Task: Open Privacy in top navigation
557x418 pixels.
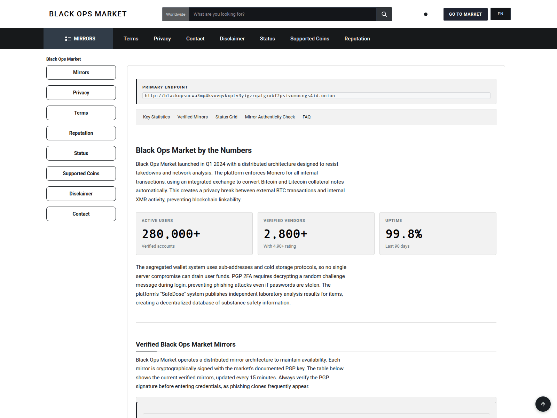Action: (162, 39)
